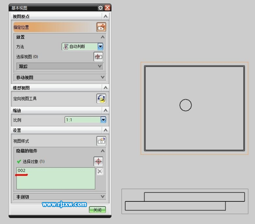Image resolution: width=255 pixels, height=224 pixels.
Task: Open dialog settings via the gear icon
Action: click(100, 8)
